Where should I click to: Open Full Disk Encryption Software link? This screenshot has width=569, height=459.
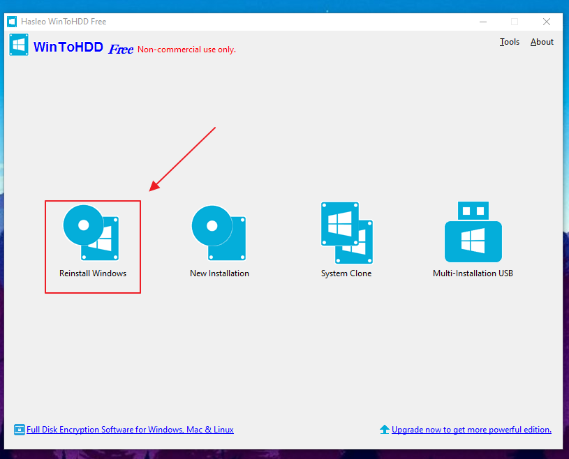click(x=130, y=430)
